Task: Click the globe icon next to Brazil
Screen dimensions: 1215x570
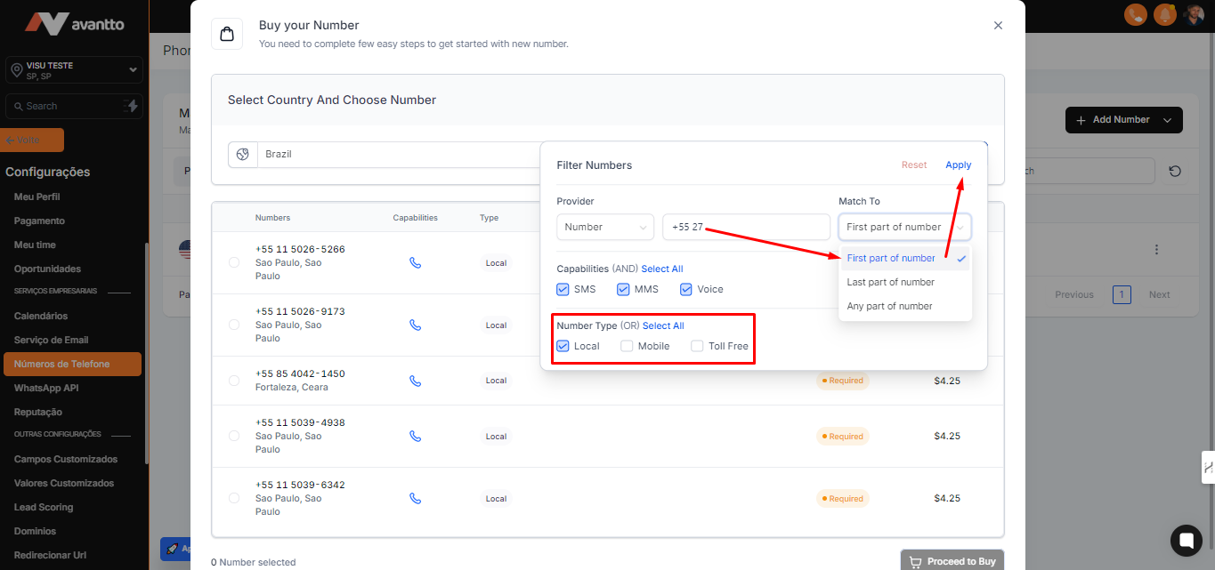Action: pos(243,155)
